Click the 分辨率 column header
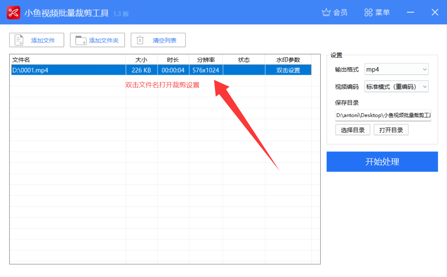The width and height of the screenshot is (447, 277). point(206,60)
